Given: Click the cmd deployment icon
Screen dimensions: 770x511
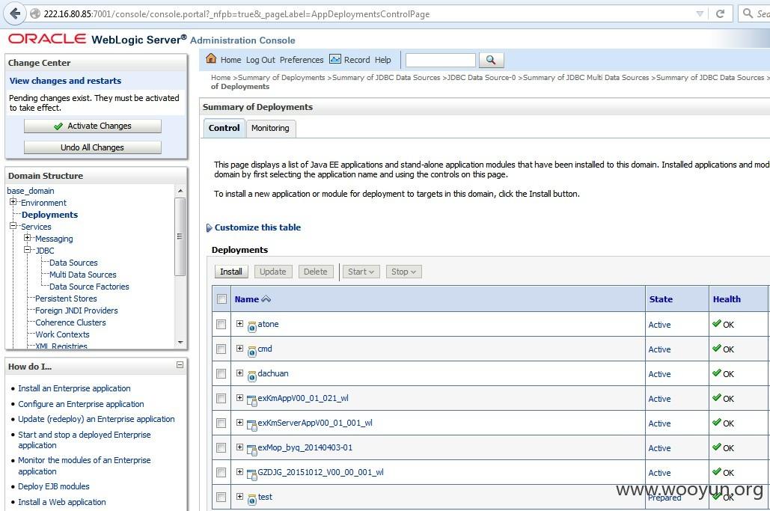Looking at the screenshot, I should pyautogui.click(x=252, y=351).
